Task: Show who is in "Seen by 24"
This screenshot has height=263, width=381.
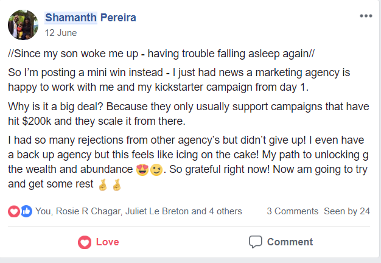Action: tap(347, 211)
